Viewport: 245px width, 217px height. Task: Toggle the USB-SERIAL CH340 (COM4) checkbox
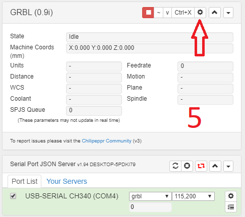13,196
